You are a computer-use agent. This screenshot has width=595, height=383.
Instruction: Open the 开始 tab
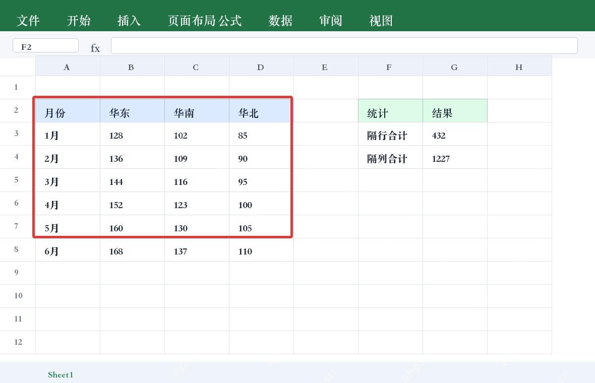point(79,21)
